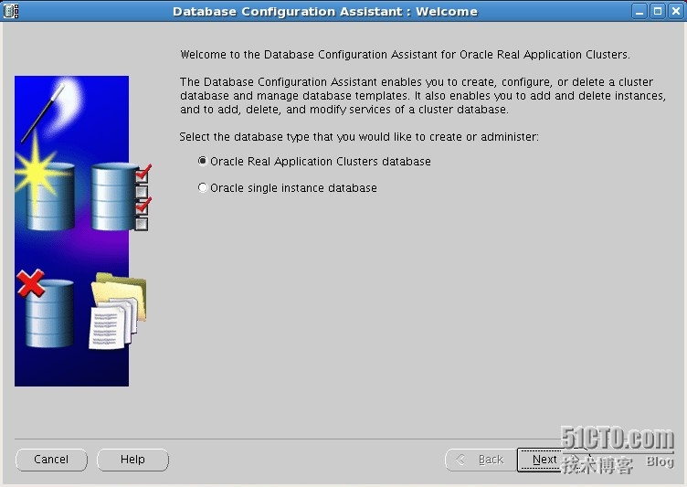
Task: Open the window menu icon in title bar
Action: coord(11,11)
